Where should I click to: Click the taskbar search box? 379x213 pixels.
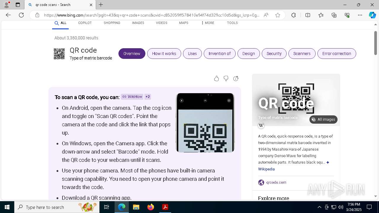click(x=57, y=207)
